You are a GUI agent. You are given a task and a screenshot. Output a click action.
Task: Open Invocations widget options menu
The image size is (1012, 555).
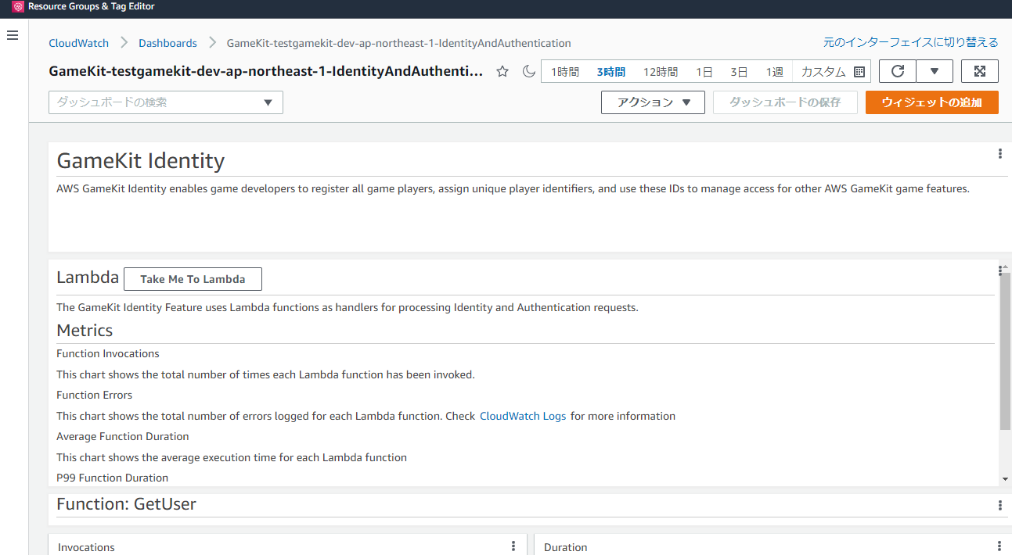(513, 546)
